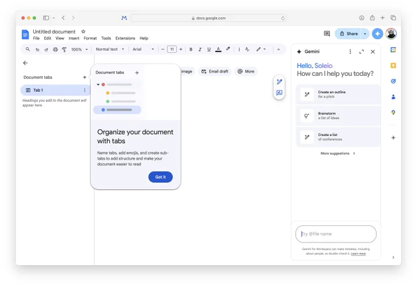Open the 100% zoom dropdown

[79, 50]
